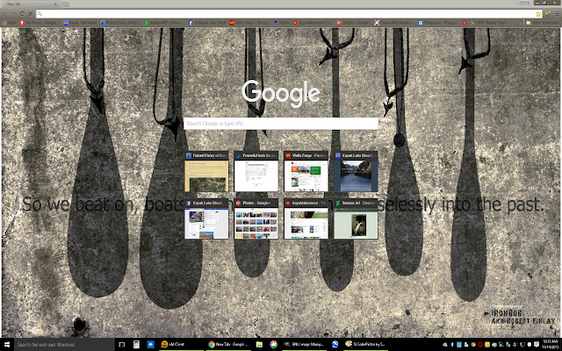Open a new tab with the blank tab button
The height and width of the screenshot is (351, 562).
click(65, 4)
